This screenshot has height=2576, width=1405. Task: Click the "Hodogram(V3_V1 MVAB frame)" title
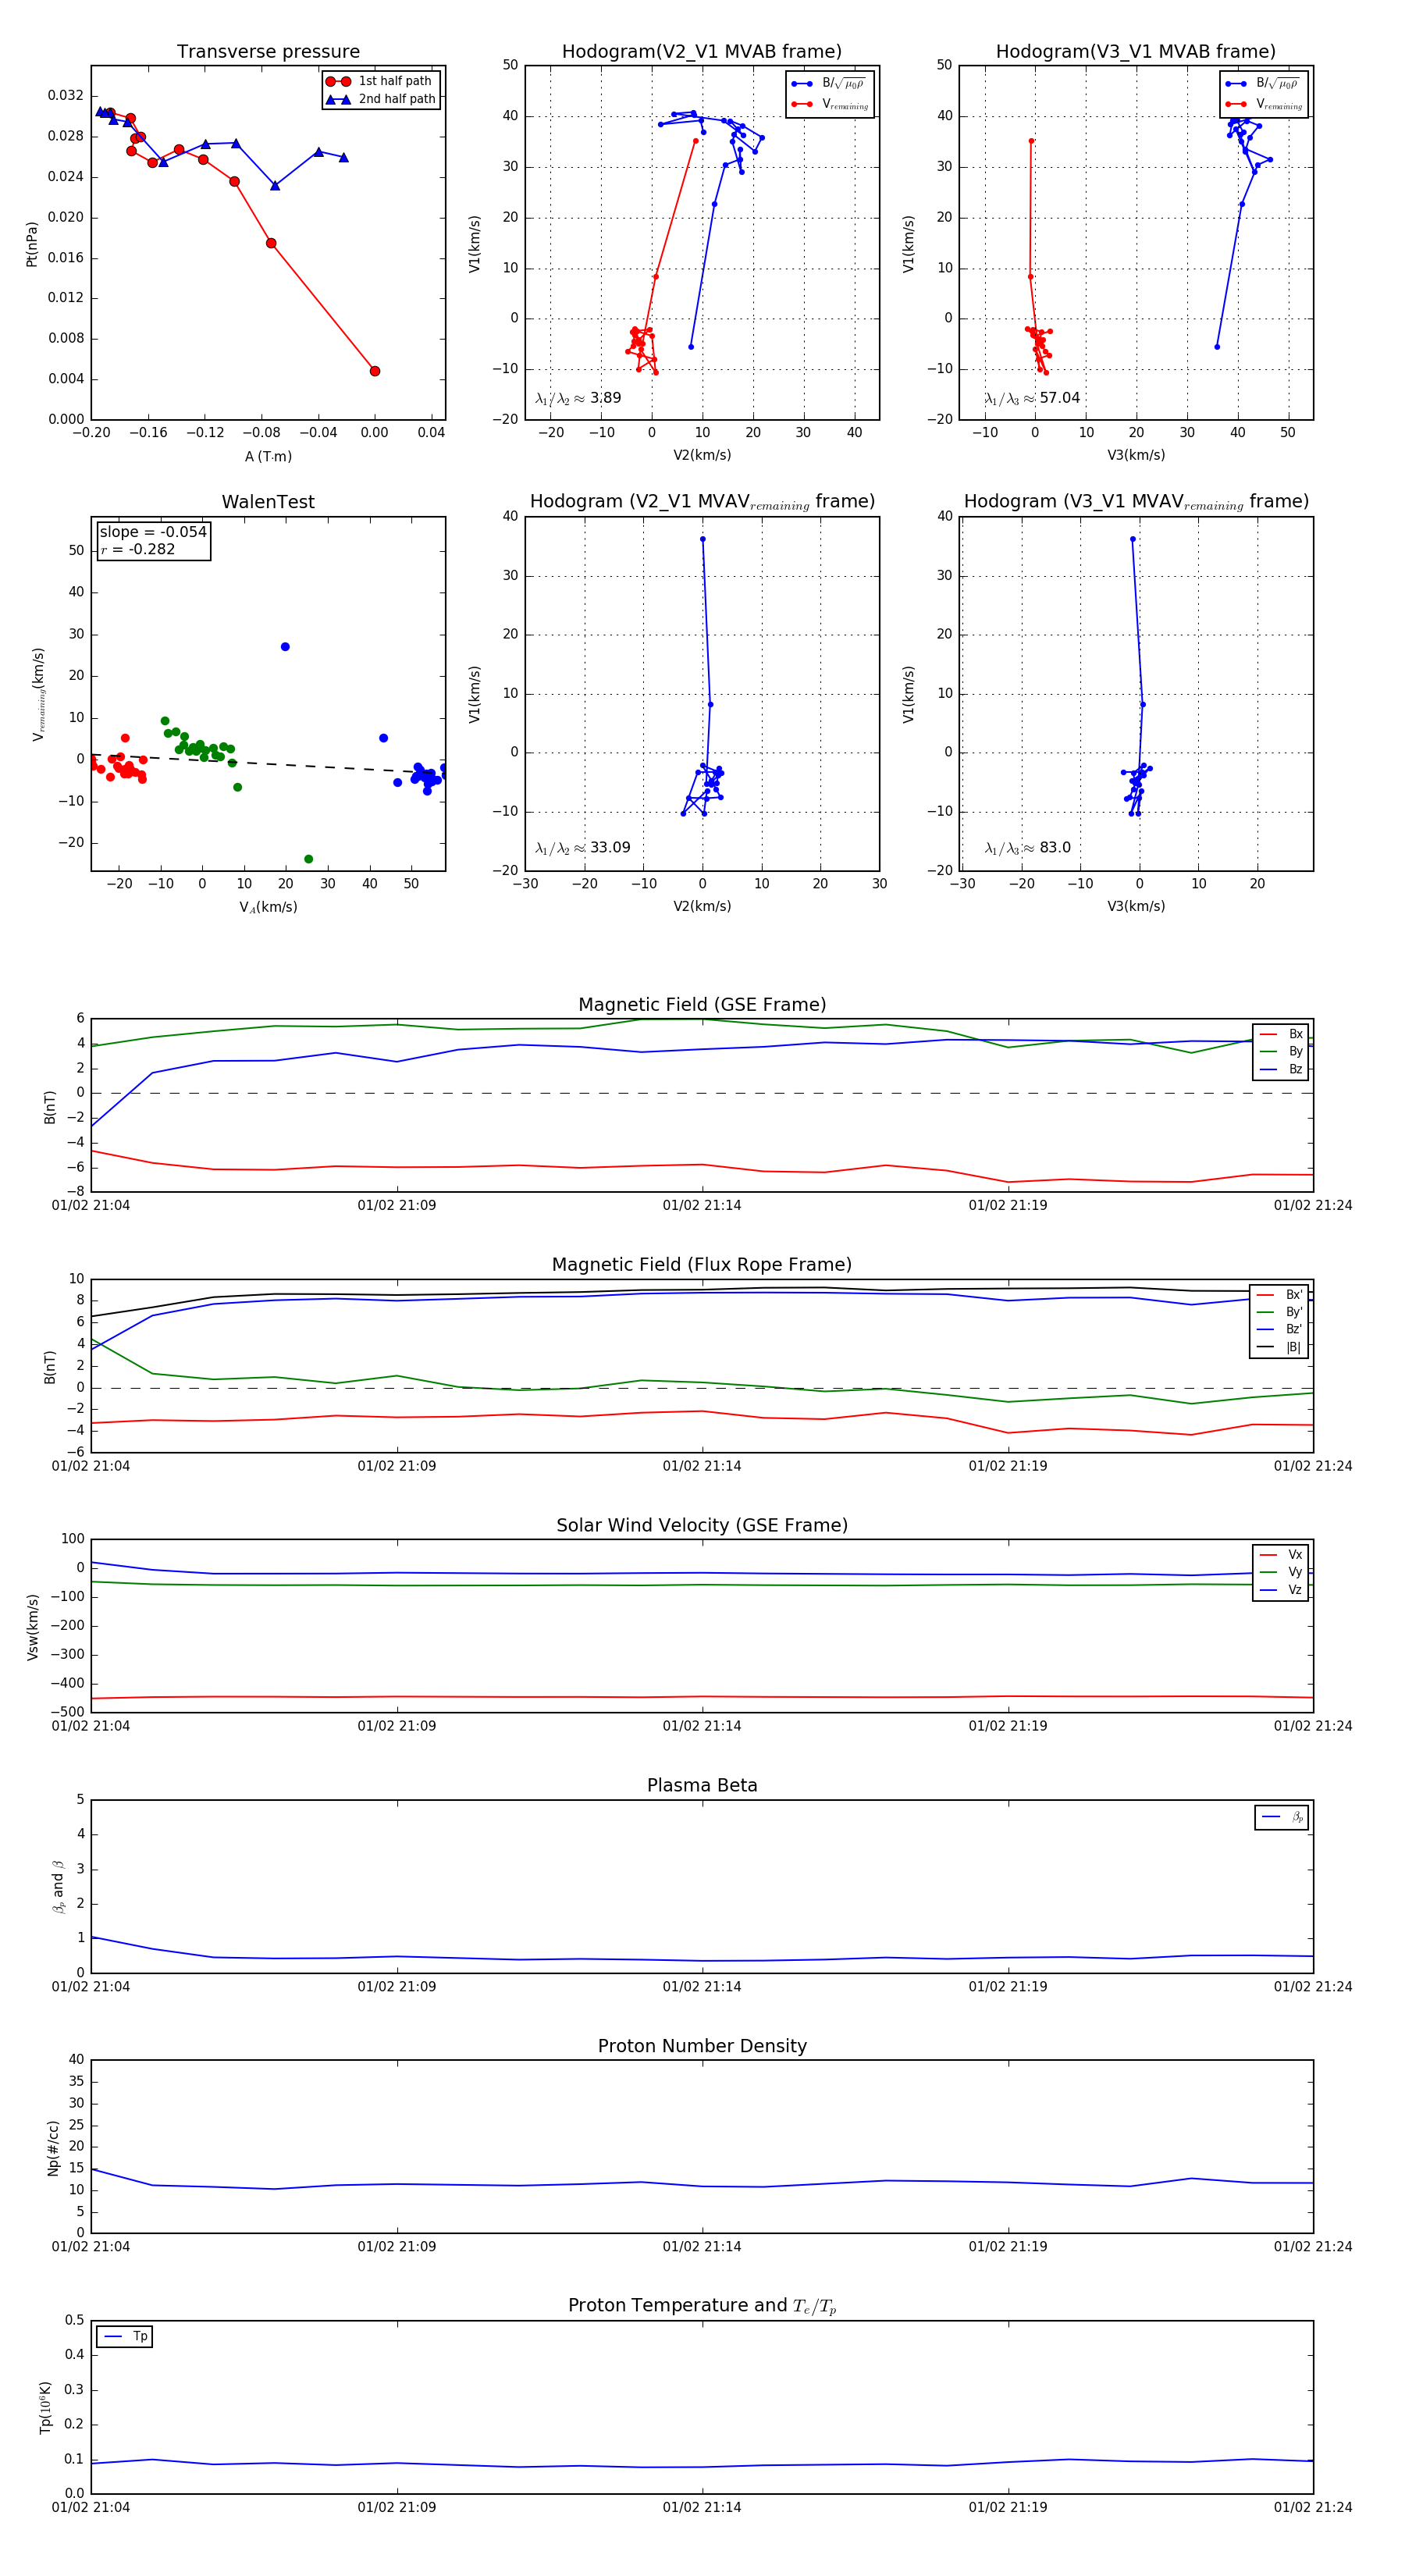pos(1135,52)
